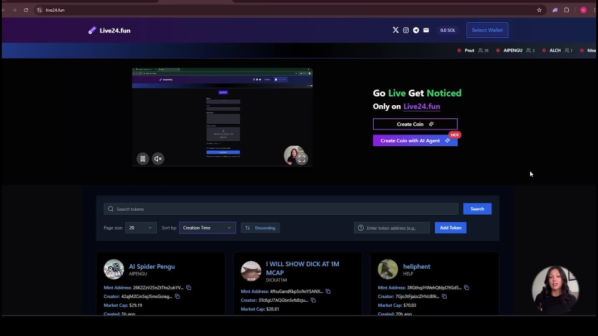View site information icon in address bar
The width and height of the screenshot is (598, 336).
[39, 11]
